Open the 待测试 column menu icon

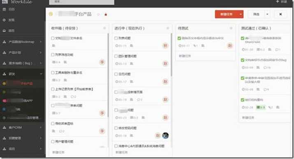pyautogui.click(x=231, y=28)
